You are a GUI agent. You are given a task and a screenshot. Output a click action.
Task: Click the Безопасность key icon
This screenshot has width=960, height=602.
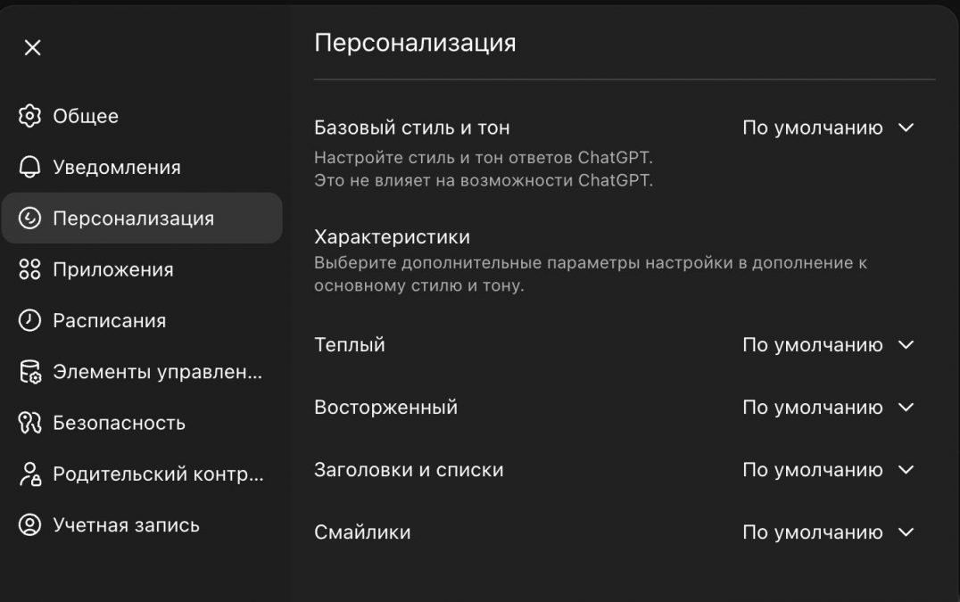[30, 423]
